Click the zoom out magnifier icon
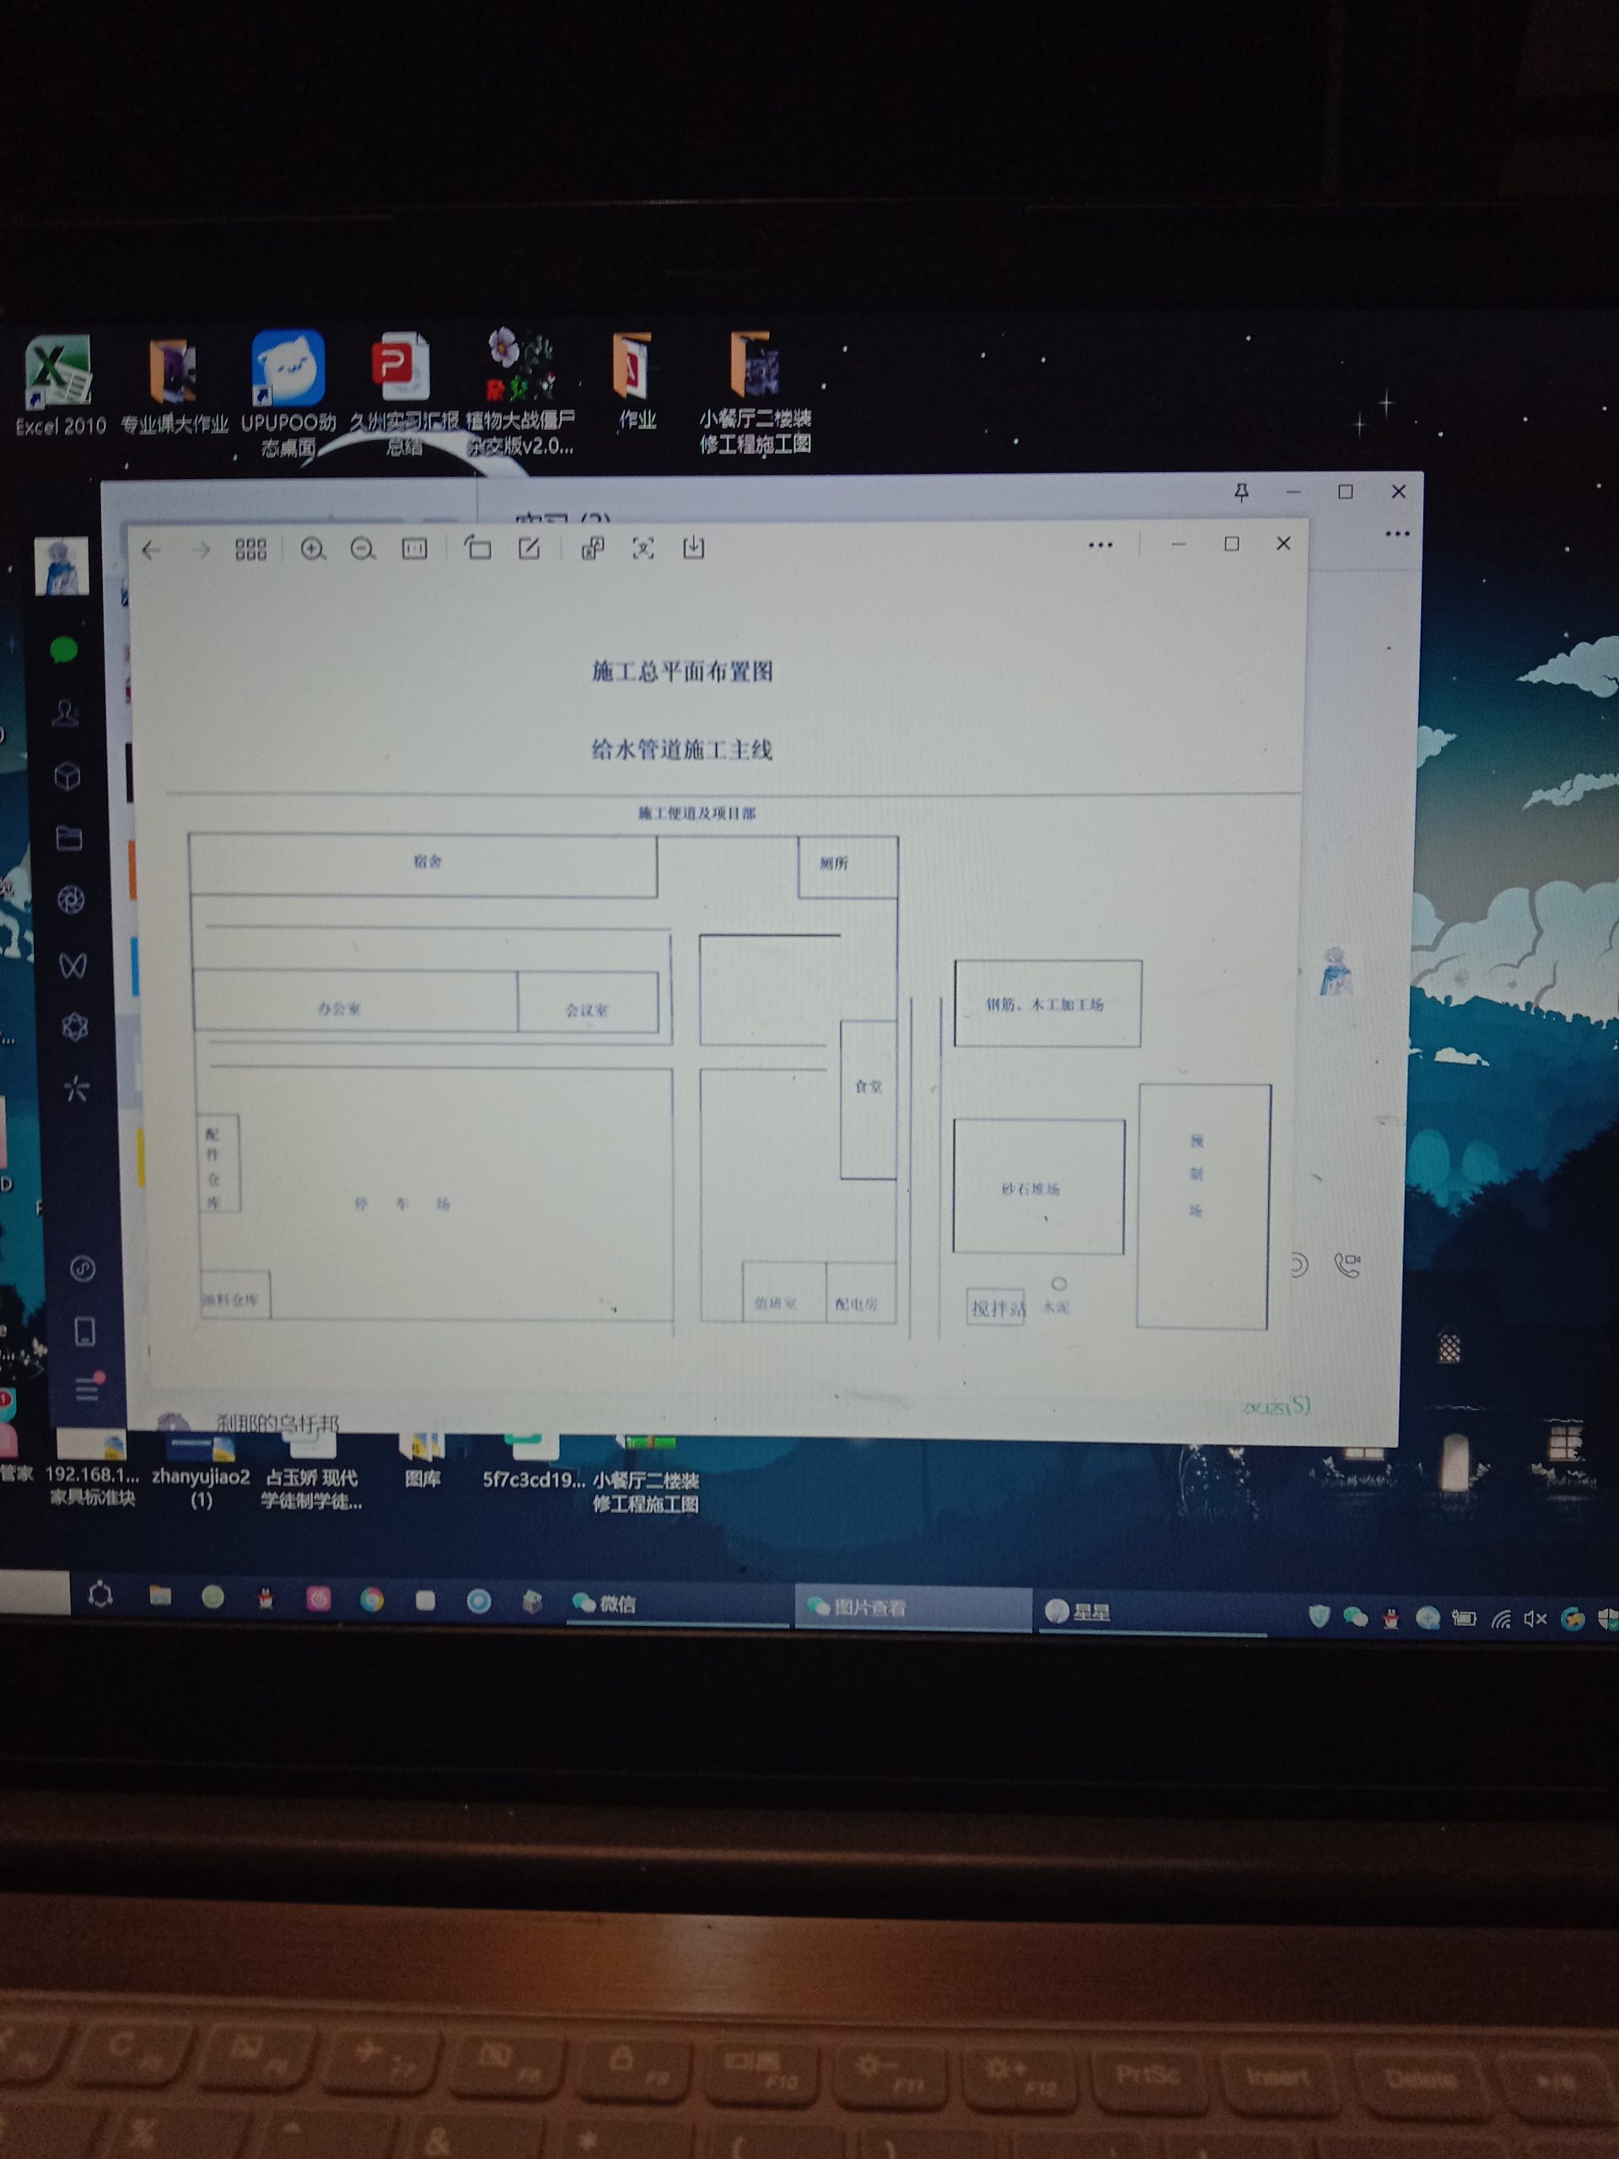1619x2159 pixels. [x=363, y=550]
